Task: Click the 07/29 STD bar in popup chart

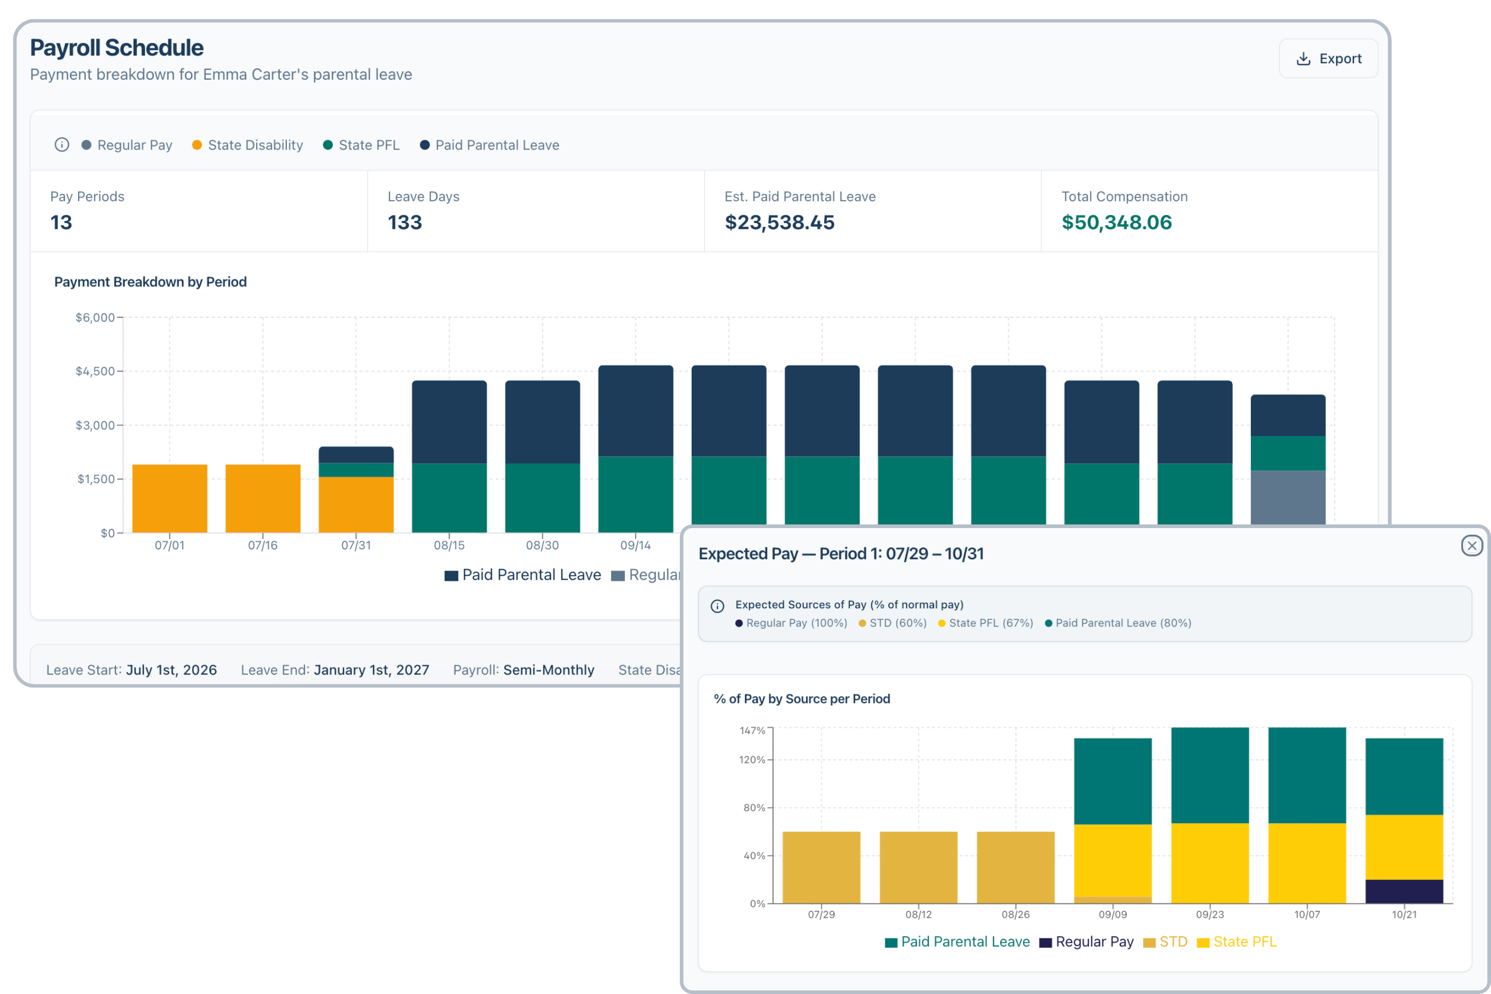Action: coord(822,867)
